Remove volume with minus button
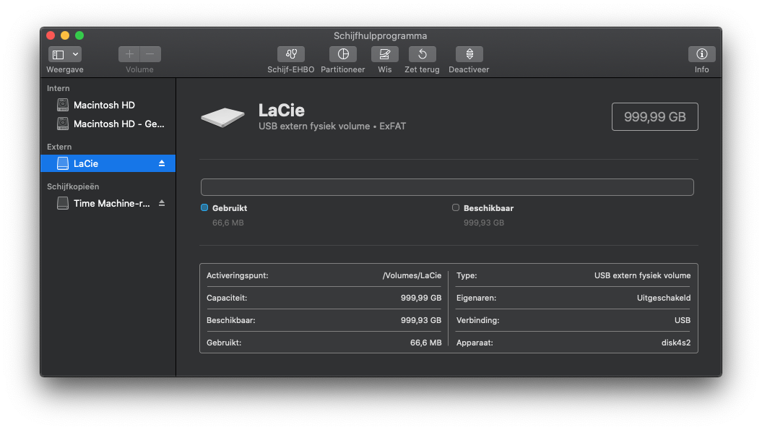 (x=150, y=54)
